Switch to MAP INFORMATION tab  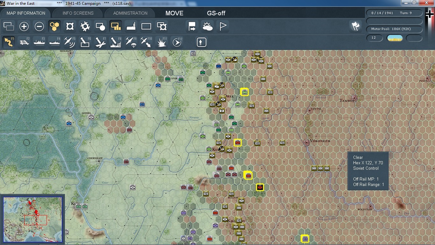point(26,13)
